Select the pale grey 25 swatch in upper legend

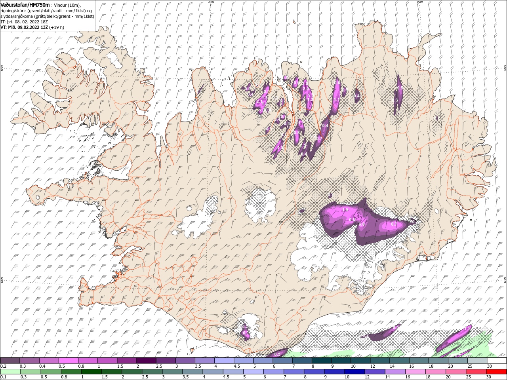click(477, 361)
